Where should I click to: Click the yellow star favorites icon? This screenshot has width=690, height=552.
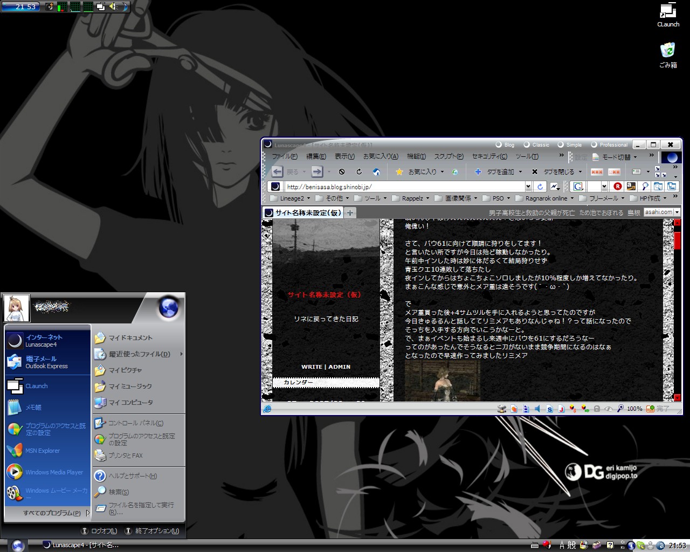pos(399,171)
